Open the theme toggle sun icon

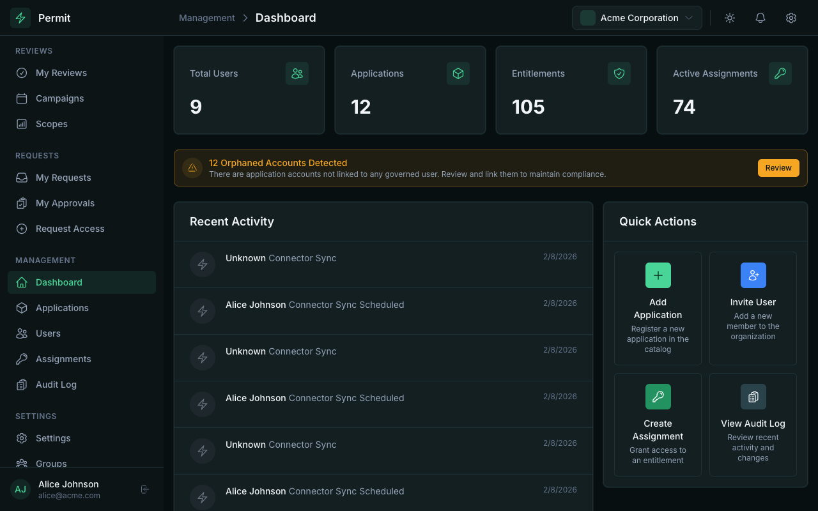pyautogui.click(x=729, y=18)
